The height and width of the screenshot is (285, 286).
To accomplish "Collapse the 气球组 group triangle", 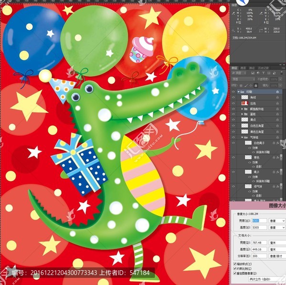I will [x=242, y=137].
